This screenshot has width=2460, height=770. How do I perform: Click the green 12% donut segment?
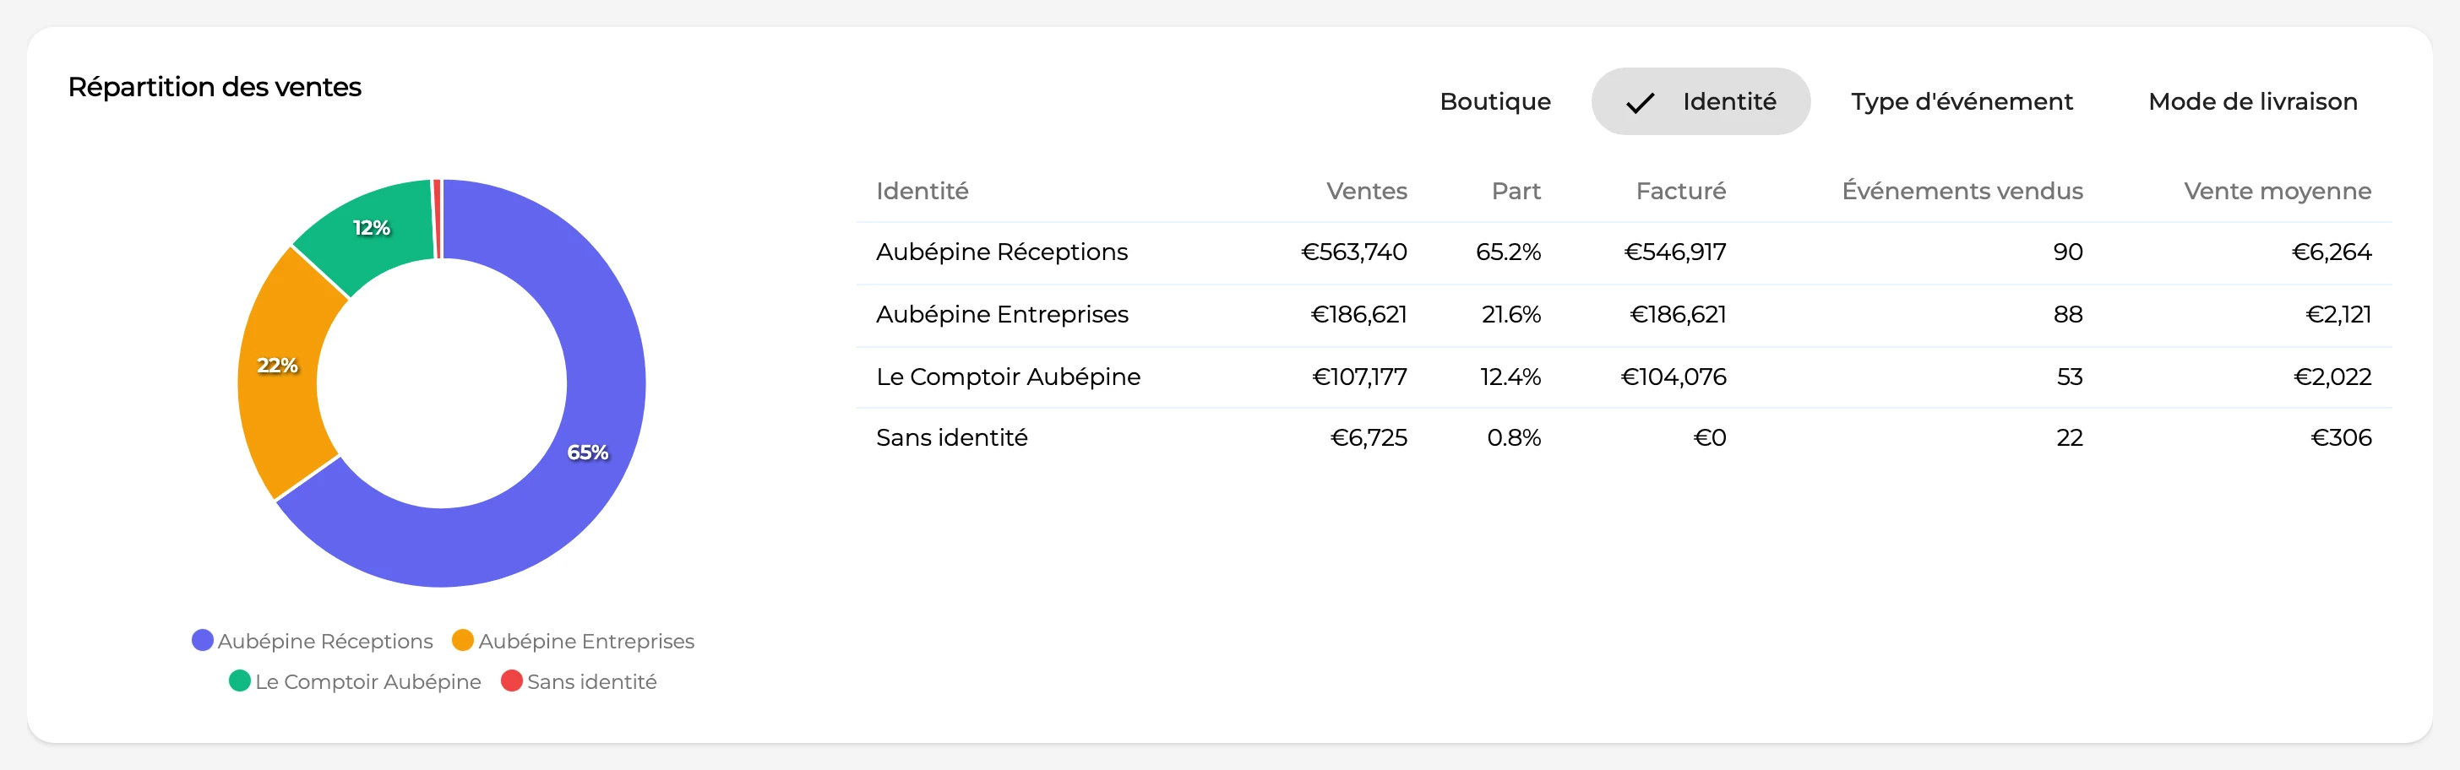click(x=371, y=229)
